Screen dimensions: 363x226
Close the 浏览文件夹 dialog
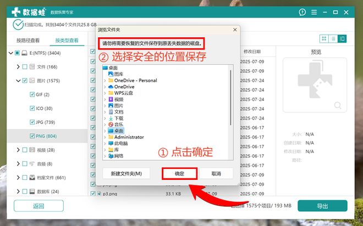(x=235, y=30)
